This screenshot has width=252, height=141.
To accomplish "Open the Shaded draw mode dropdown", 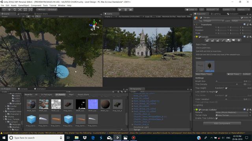I will click(11, 16).
